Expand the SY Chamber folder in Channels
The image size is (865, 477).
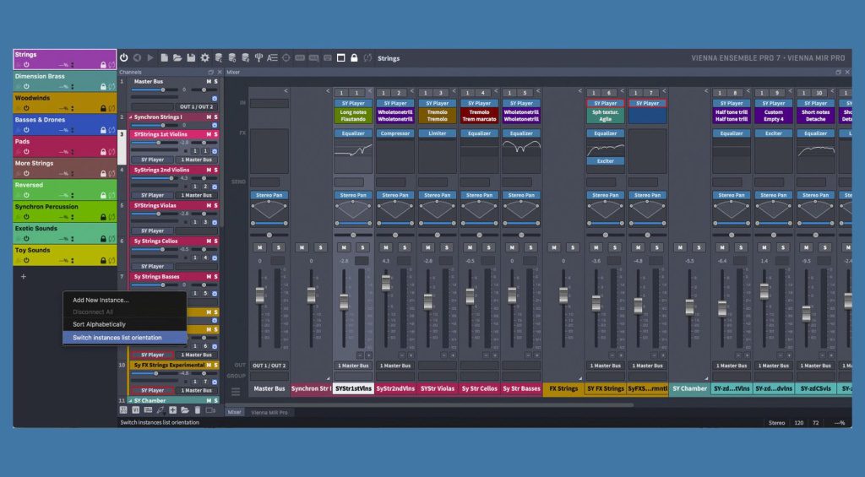click(x=131, y=400)
